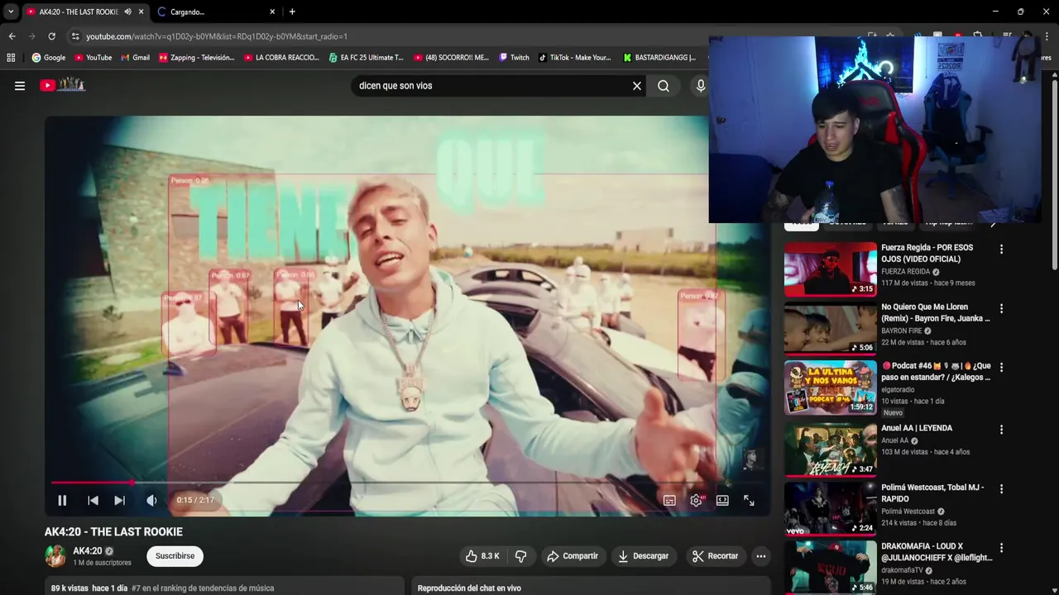Open Gmail bookmark
The height and width of the screenshot is (595, 1059).
[135, 58]
